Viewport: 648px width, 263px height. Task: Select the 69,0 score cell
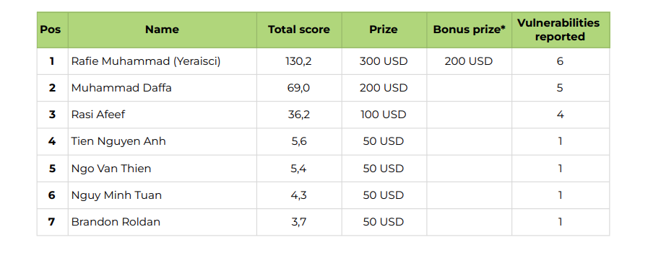coord(299,88)
